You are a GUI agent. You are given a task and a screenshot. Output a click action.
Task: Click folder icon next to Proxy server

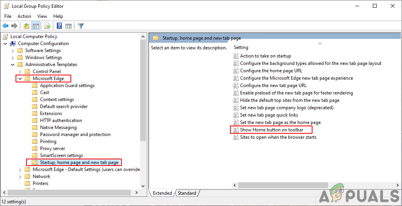[35, 148]
